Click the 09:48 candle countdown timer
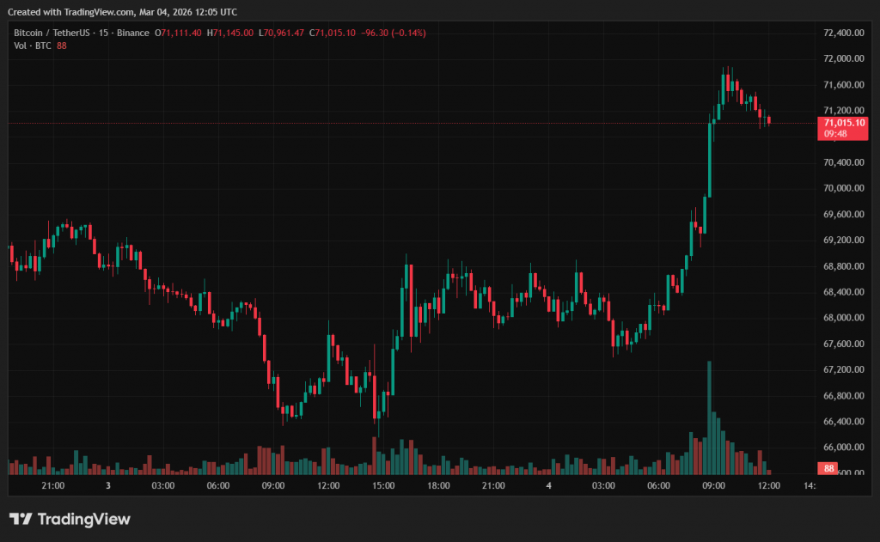The height and width of the screenshot is (542, 880). point(835,134)
